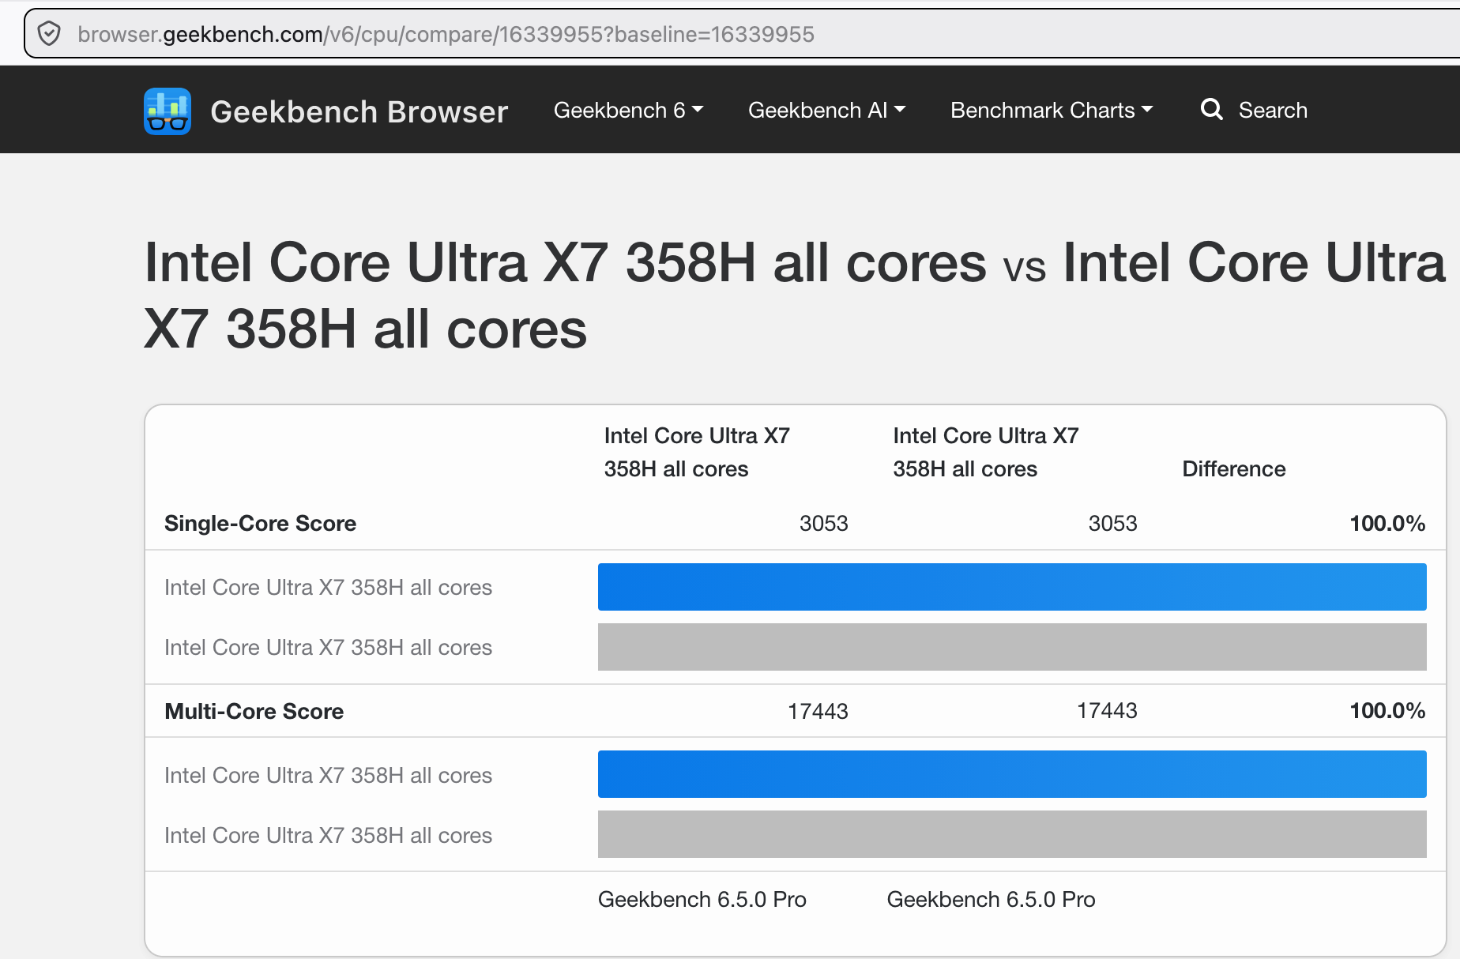The width and height of the screenshot is (1460, 959).
Task: Open the Geekbench 6 dropdown menu
Action: click(x=628, y=110)
